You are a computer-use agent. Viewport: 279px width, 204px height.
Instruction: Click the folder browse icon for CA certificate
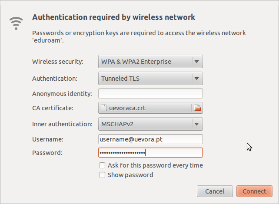(x=197, y=108)
